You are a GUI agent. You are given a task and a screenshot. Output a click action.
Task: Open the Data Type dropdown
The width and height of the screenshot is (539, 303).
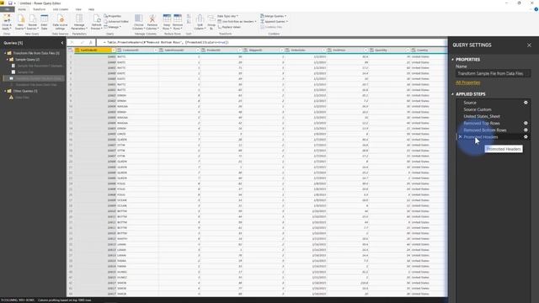227,16
